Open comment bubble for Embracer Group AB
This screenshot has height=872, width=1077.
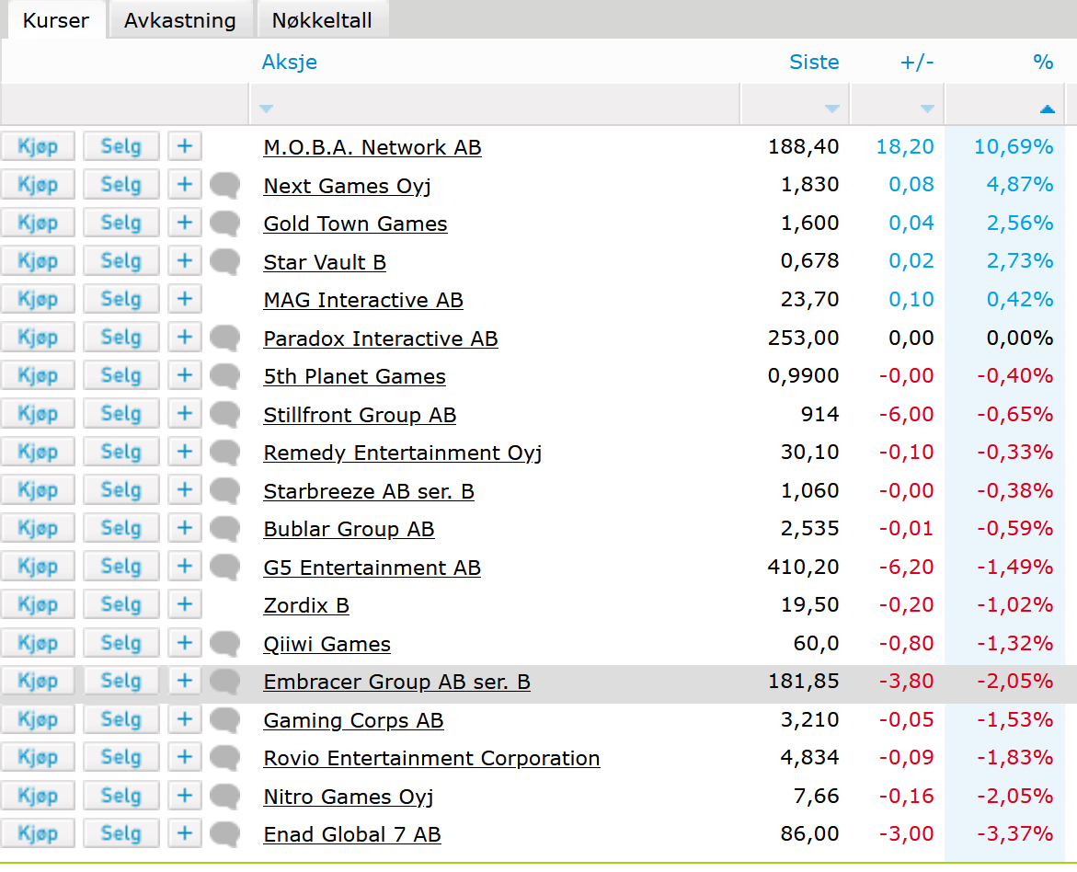click(x=224, y=682)
